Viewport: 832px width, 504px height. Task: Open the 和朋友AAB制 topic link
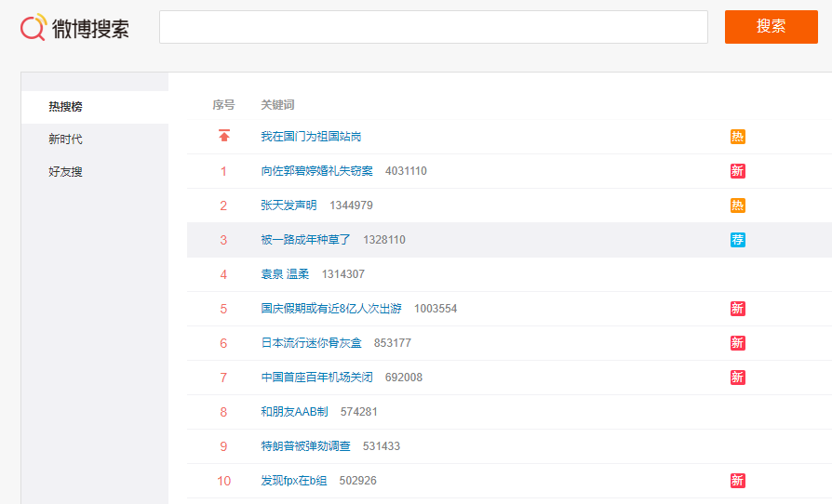click(x=294, y=412)
